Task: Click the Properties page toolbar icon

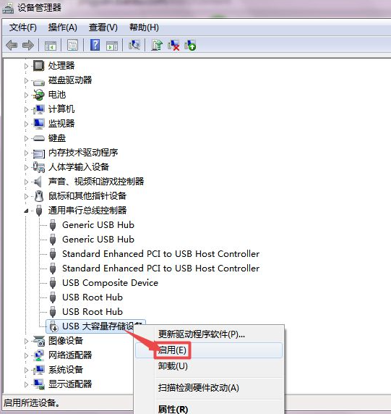Action: coord(72,46)
